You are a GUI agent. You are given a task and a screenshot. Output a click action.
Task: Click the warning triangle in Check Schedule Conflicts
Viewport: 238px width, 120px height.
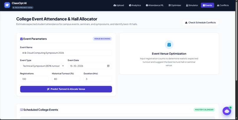[186, 23]
